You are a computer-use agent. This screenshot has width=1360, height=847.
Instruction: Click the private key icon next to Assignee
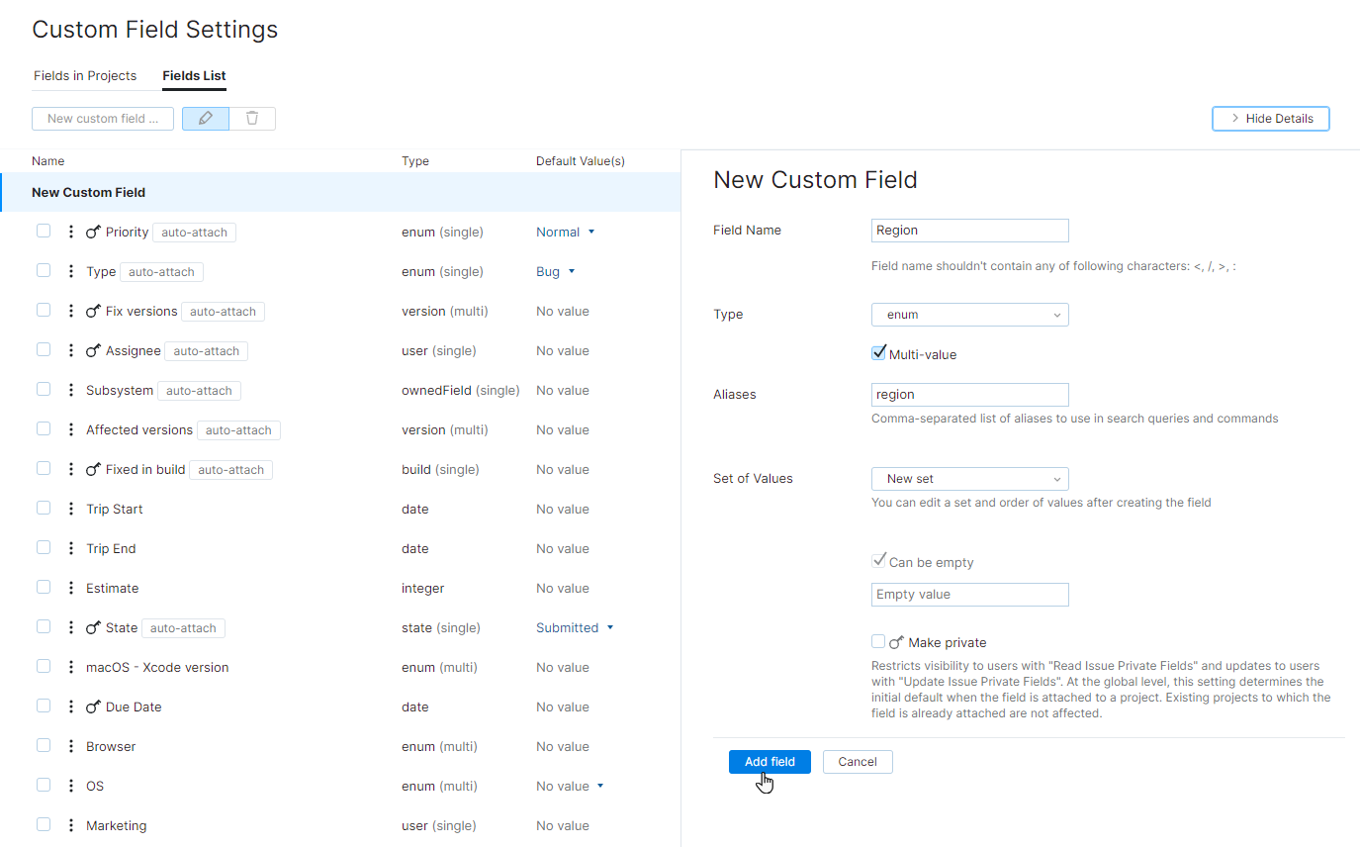click(94, 351)
